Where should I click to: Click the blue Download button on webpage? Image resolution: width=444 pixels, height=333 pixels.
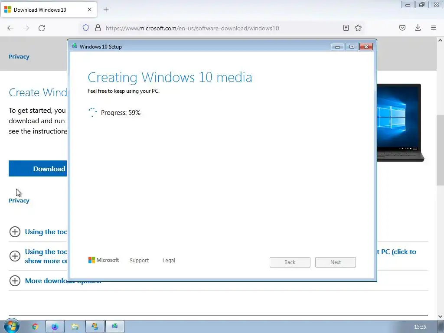click(x=38, y=169)
